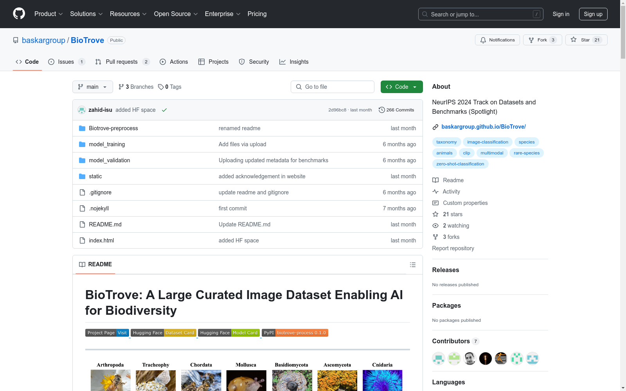626x391 pixels.
Task: Switch to the Insights tab
Action: click(294, 62)
